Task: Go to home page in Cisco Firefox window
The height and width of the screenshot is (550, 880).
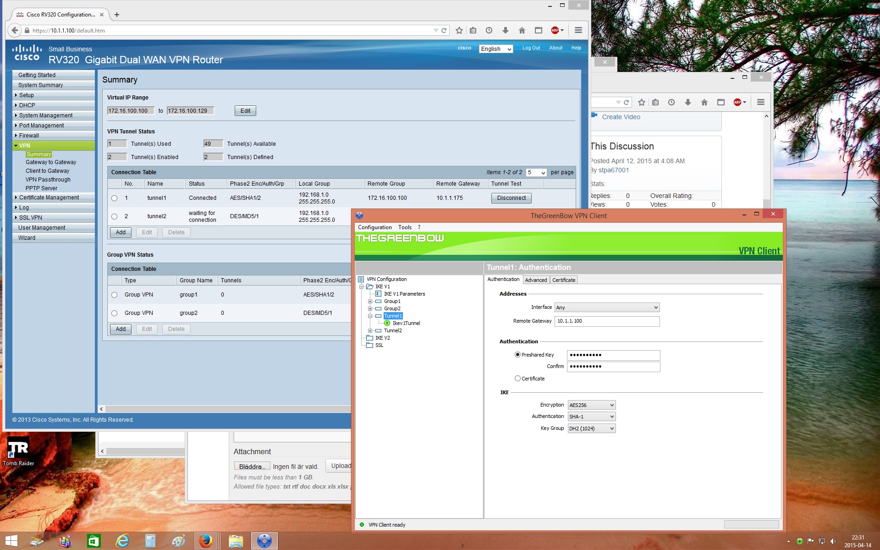Action: coord(522,30)
